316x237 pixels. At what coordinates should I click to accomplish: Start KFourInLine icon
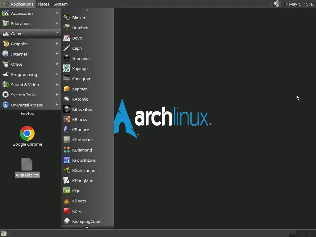[67, 160]
